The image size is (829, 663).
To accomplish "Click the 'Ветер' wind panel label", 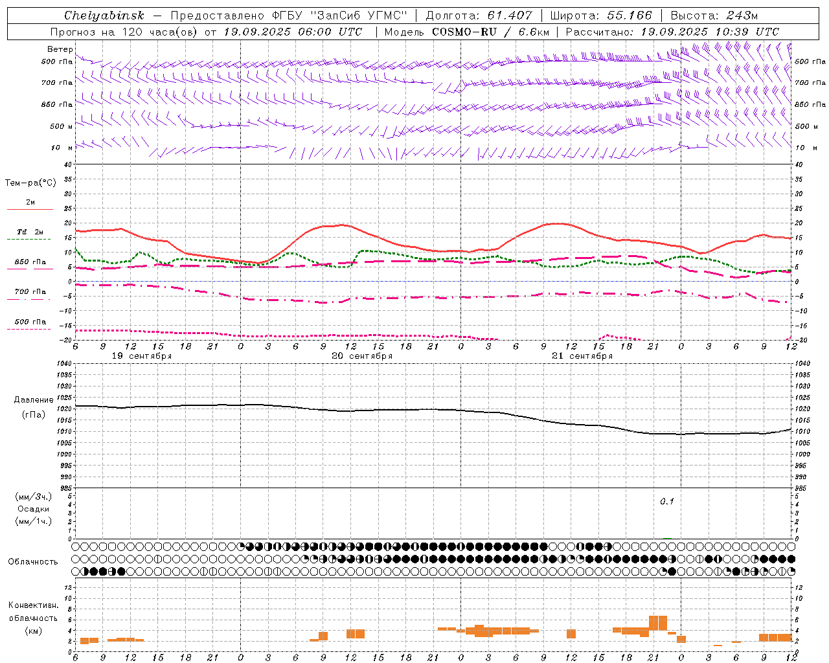I will (60, 49).
